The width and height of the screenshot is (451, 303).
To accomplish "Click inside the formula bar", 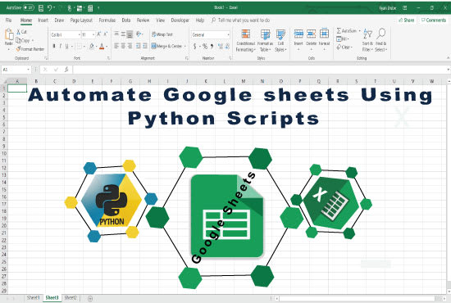I will (259, 70).
